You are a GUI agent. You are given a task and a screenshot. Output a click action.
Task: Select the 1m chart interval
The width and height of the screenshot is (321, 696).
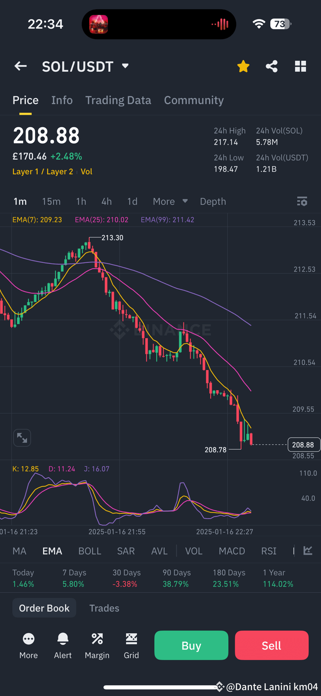(20, 202)
